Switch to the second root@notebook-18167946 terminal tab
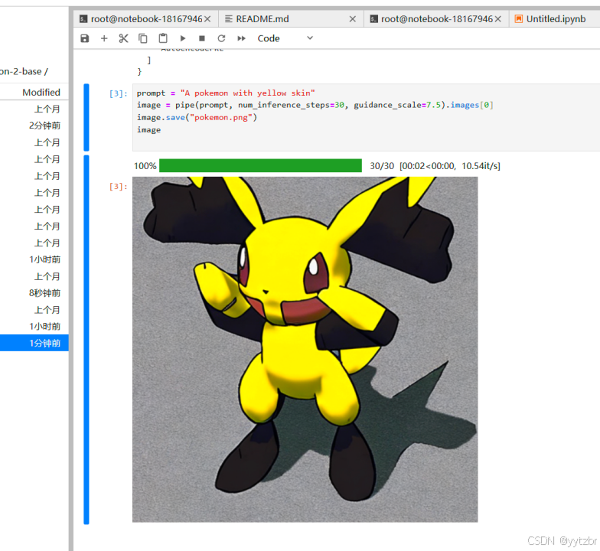Image resolution: width=600 pixels, height=551 pixels. (436, 18)
